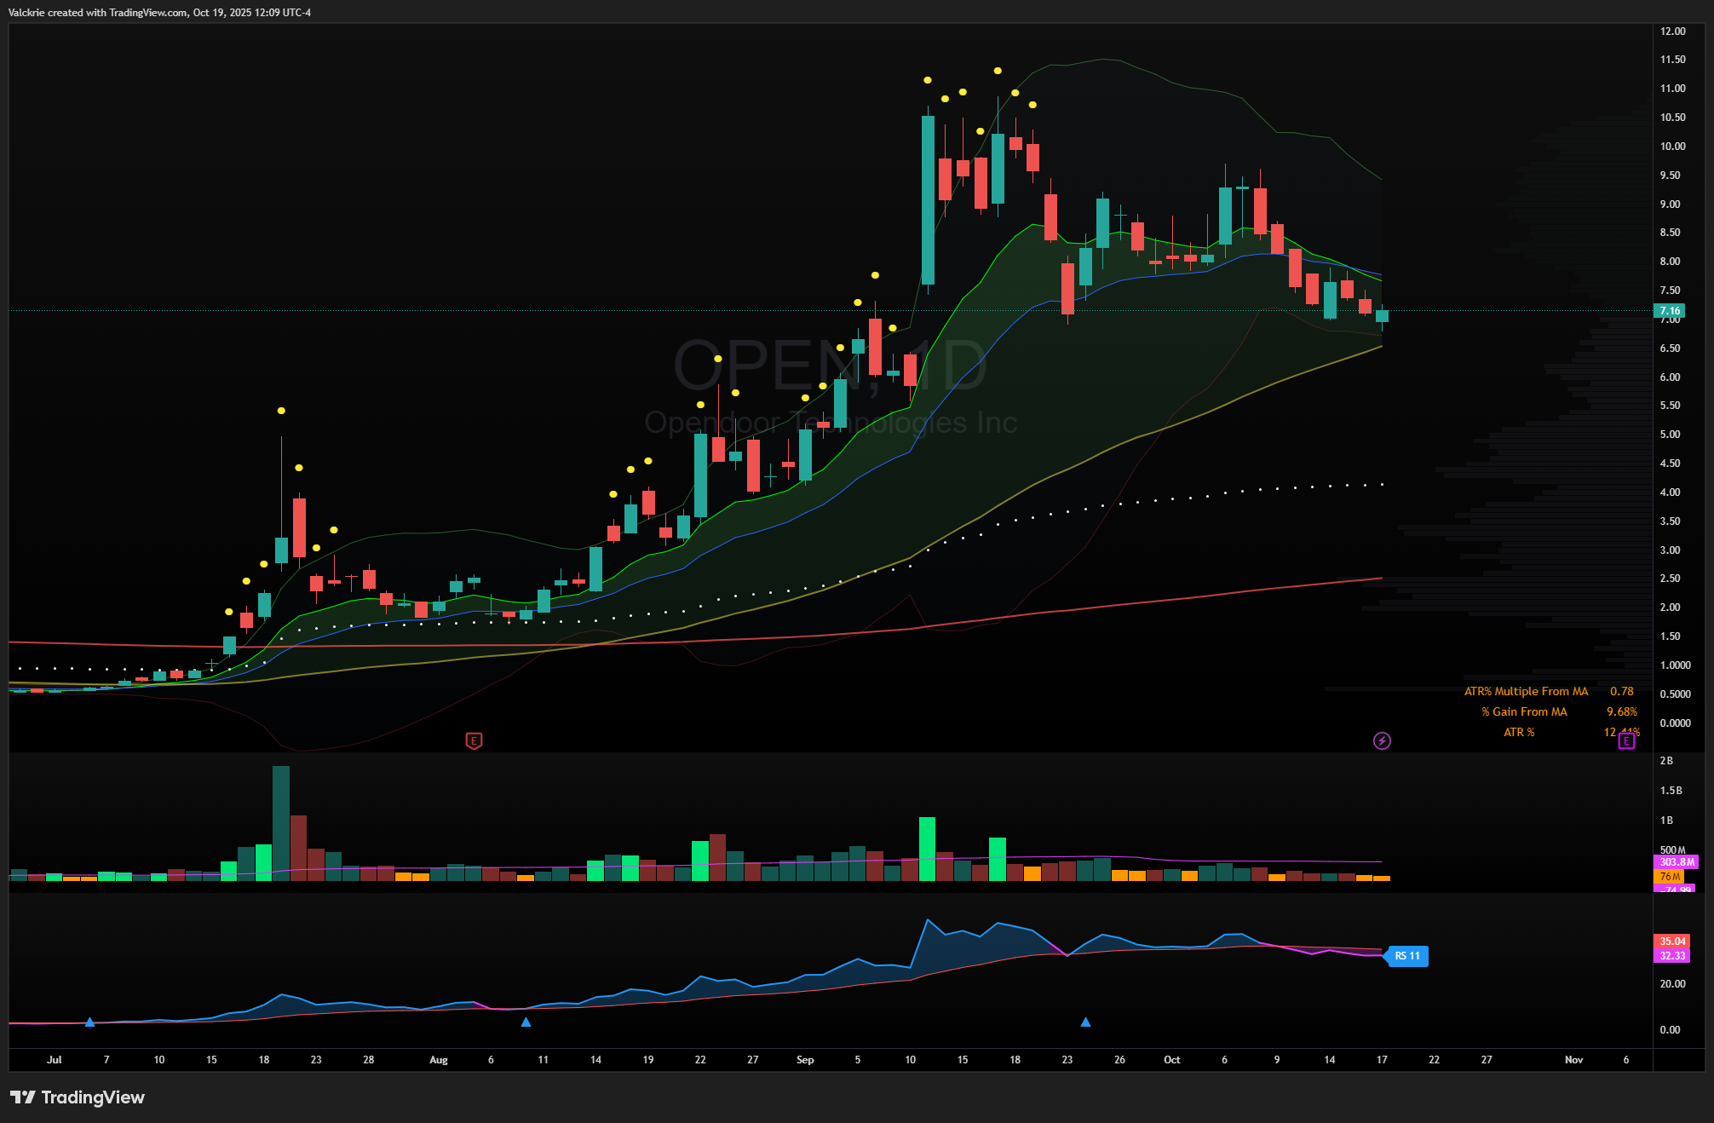Click the orange 76M volume label
This screenshot has height=1123, width=1714.
click(x=1670, y=877)
